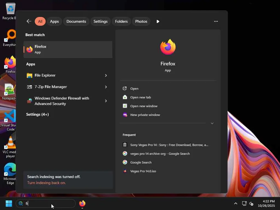Image resolution: width=280 pixels, height=210 pixels.
Task: Click the Open action icon
Action: [125, 88]
